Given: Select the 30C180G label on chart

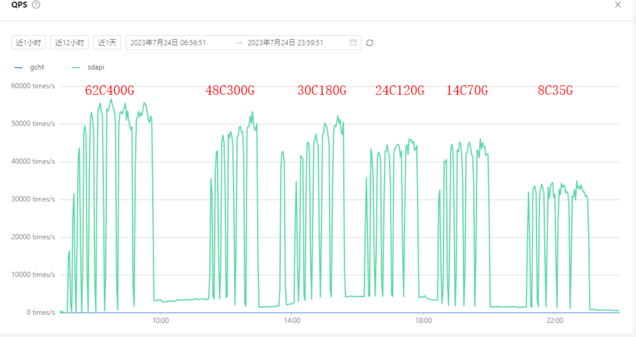Looking at the screenshot, I should pos(322,91).
